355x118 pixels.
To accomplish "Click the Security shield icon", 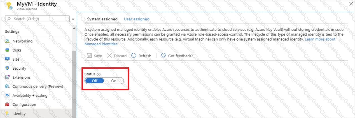I will click(7, 68).
